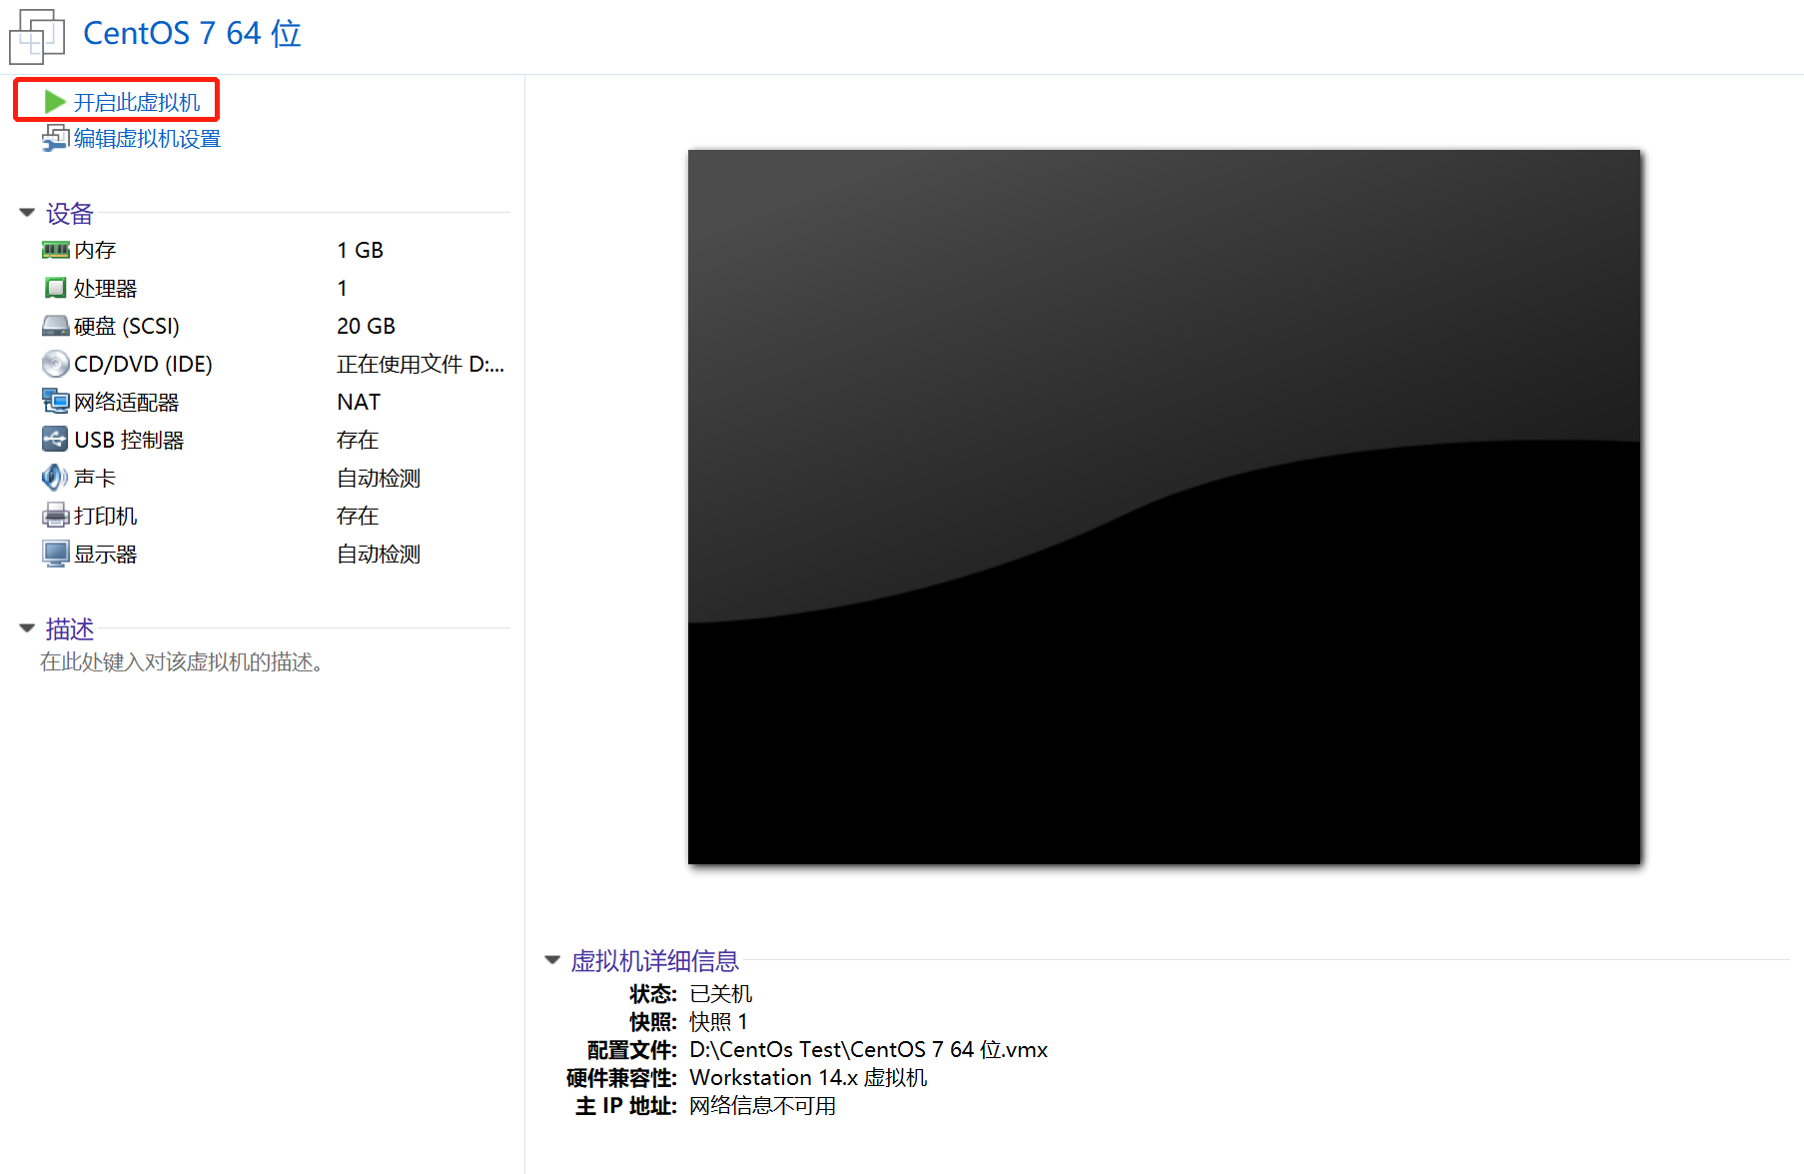Select the 处理器 device row label
Image resolution: width=1804 pixels, height=1174 pixels.
click(105, 288)
